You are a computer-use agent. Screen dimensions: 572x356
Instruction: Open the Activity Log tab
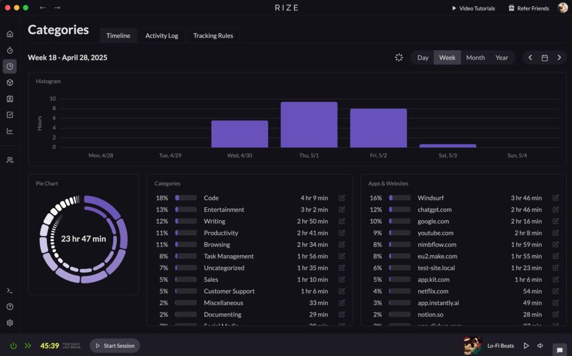(161, 35)
